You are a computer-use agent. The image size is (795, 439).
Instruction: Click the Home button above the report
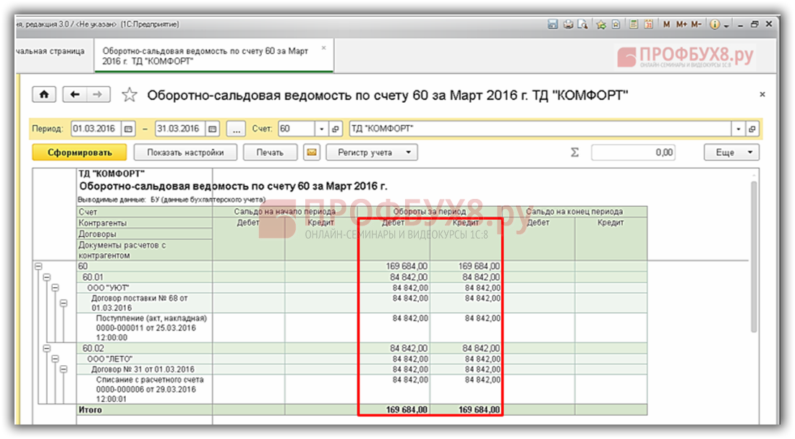45,95
